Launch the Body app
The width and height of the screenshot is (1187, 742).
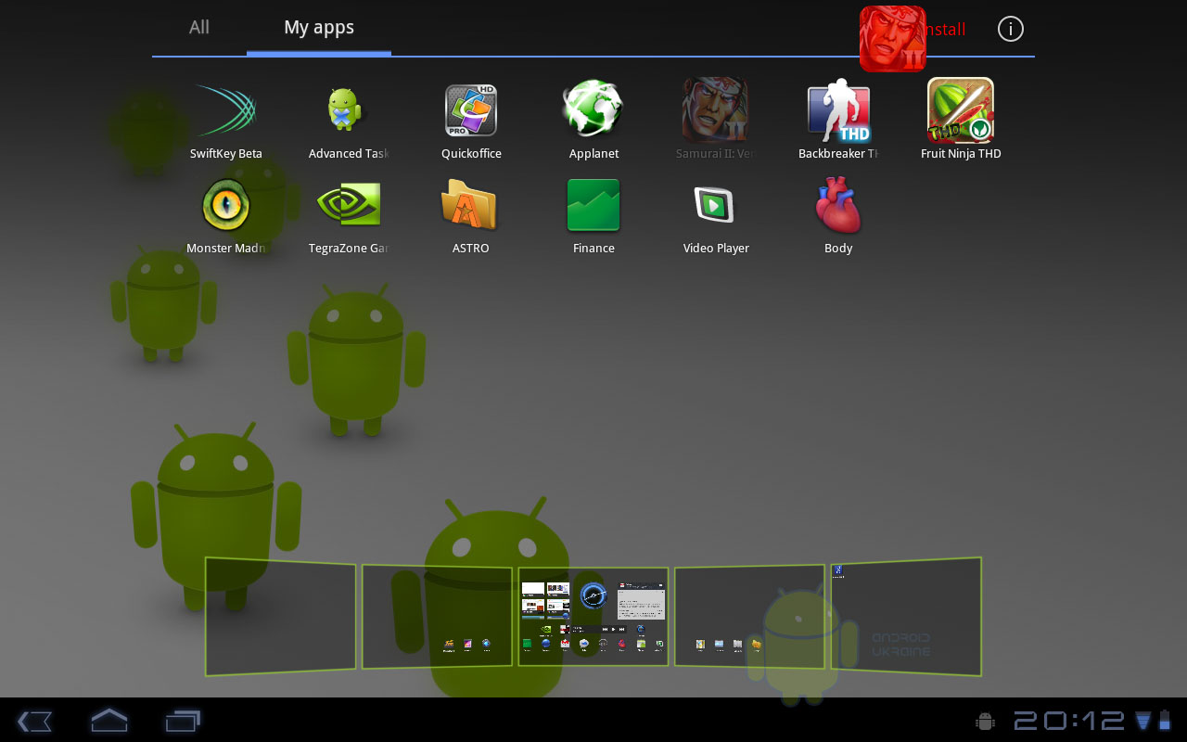(x=838, y=216)
